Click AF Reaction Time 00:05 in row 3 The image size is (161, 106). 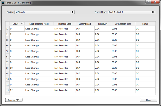tap(123, 40)
